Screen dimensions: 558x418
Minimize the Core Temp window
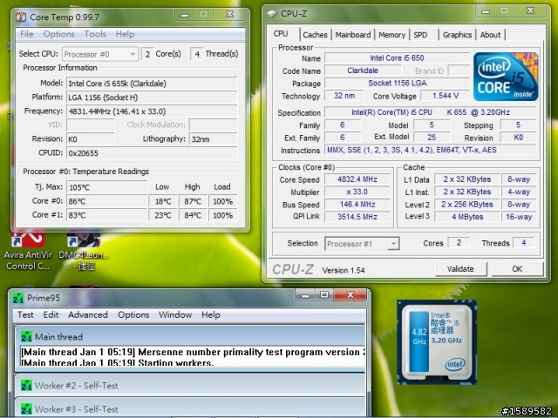click(x=185, y=14)
